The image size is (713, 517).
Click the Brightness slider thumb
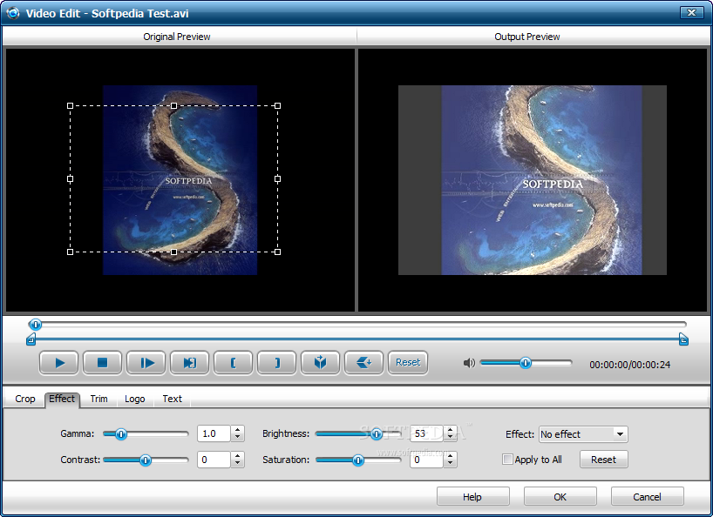tap(377, 434)
